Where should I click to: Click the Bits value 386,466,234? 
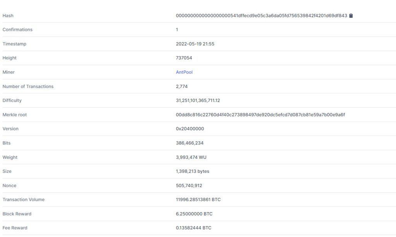click(189, 143)
